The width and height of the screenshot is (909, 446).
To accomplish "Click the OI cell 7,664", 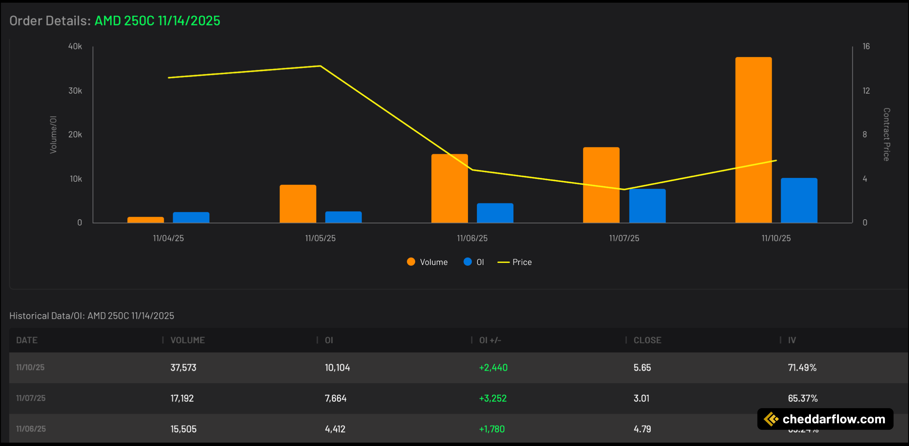I will (x=336, y=398).
